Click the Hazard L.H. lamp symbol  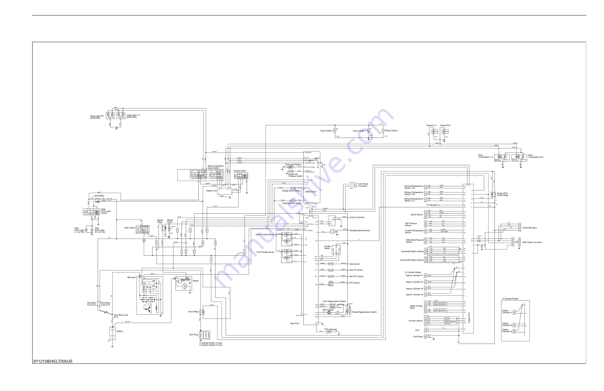tap(435, 131)
